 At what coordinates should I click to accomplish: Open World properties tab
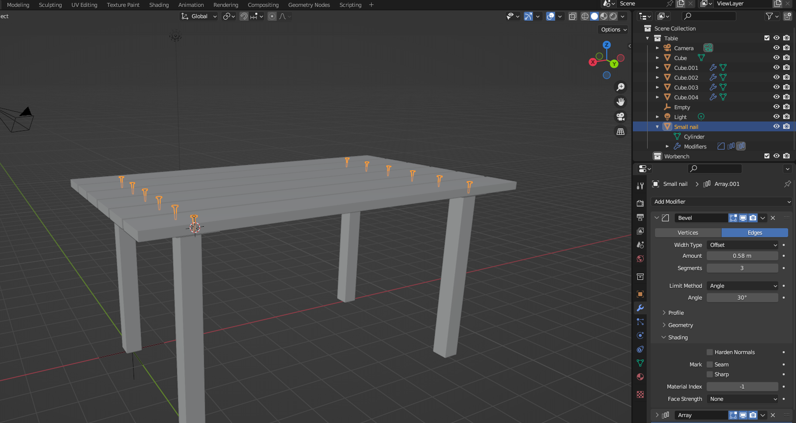[640, 258]
